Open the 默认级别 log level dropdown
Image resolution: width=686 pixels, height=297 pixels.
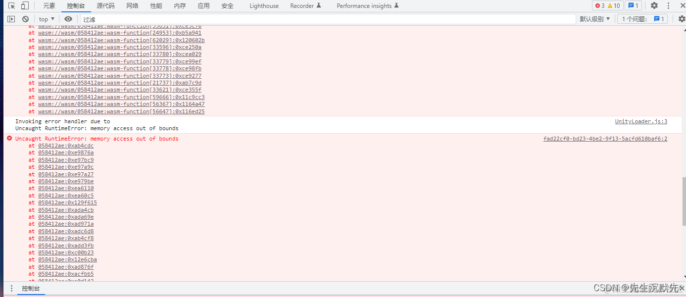595,19
